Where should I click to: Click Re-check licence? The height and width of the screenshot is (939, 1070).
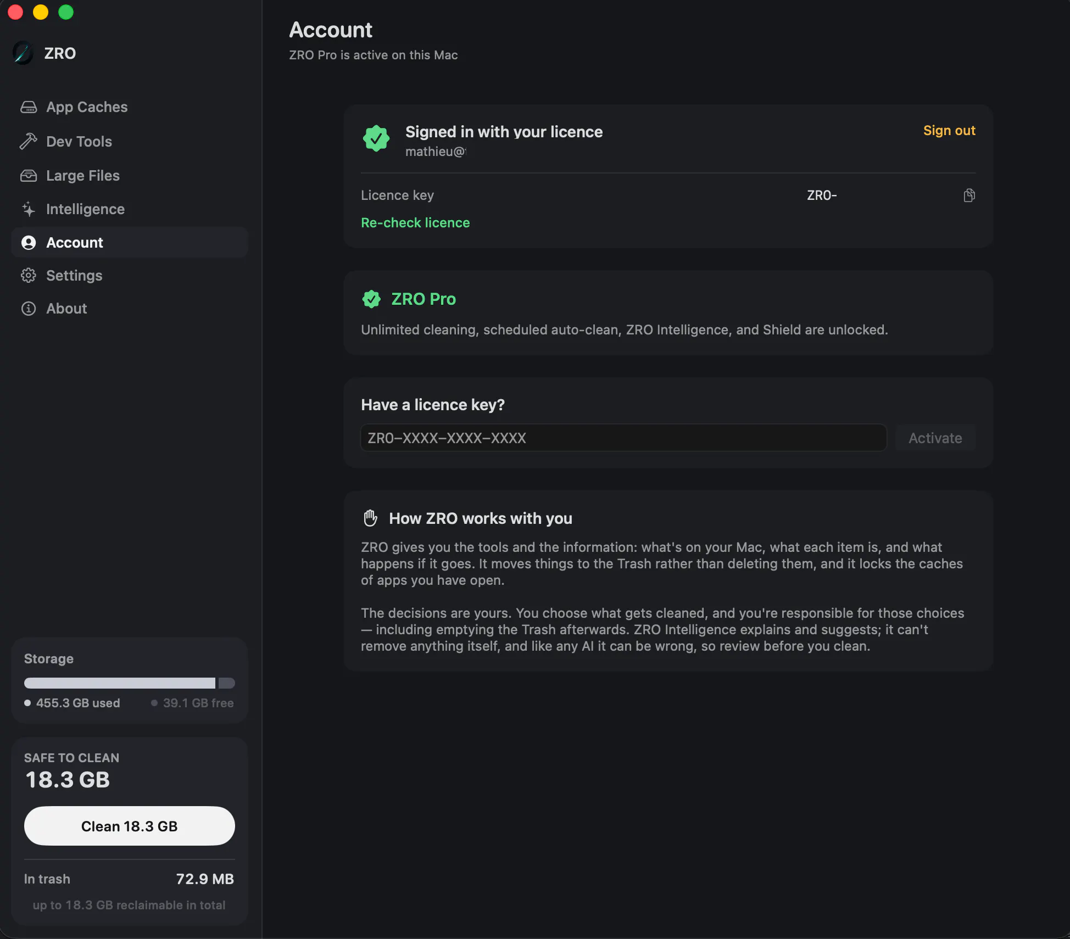[x=415, y=223]
